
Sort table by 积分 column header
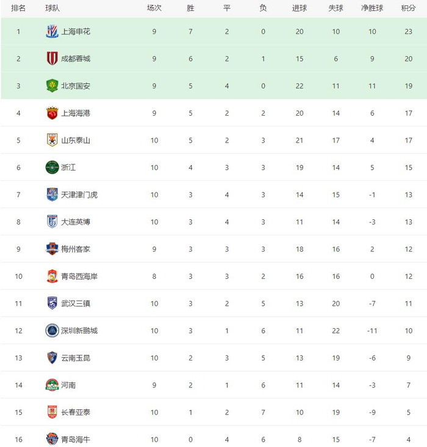408,9
